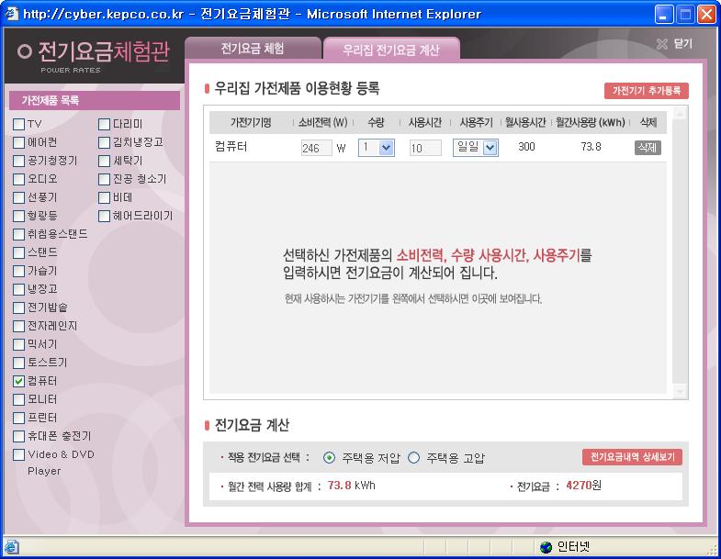
Task: Open the 우리집 전기요금 계산 tab
Action: (x=391, y=50)
